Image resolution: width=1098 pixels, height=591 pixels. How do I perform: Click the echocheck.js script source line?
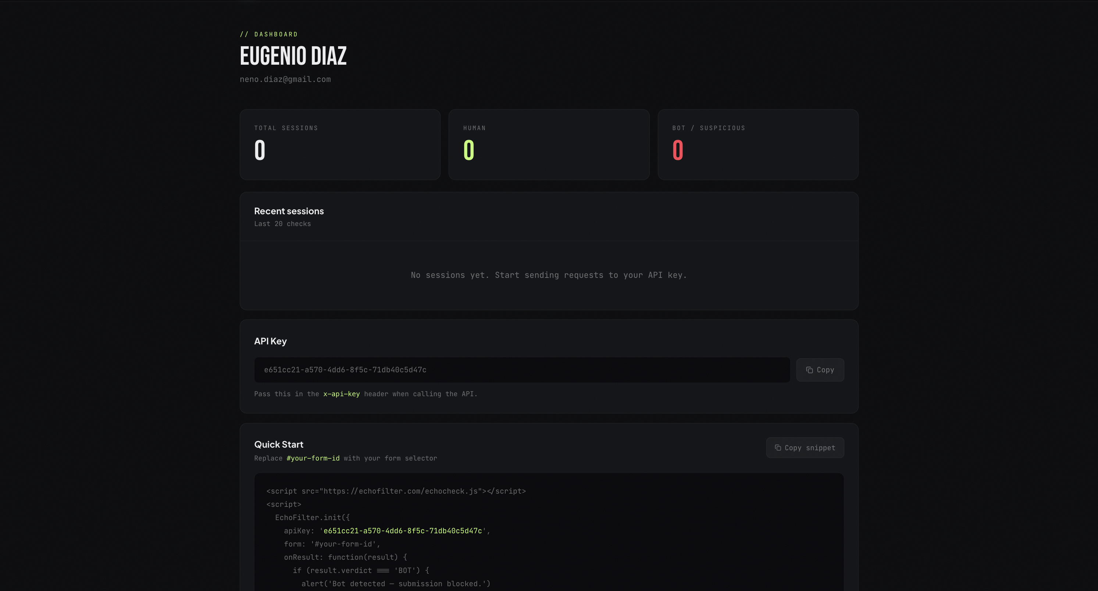pos(396,491)
